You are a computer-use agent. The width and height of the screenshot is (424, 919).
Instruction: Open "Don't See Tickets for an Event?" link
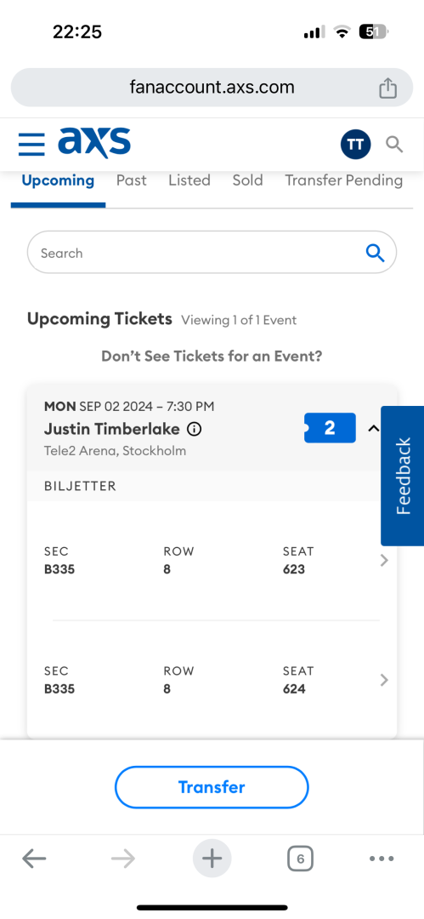tap(212, 357)
